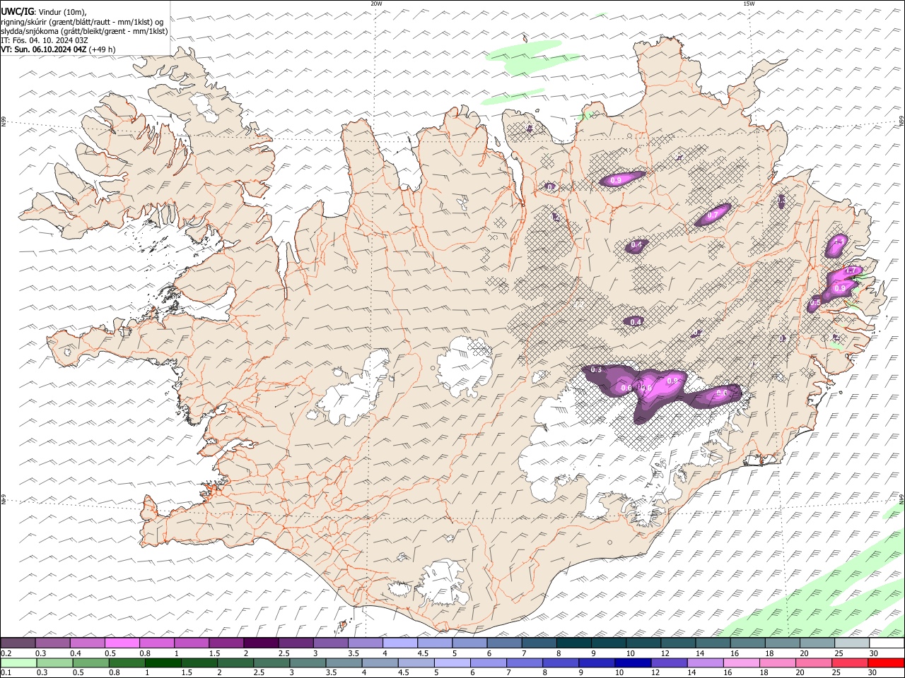905x678 pixels.
Task: Select the VT: Sun. 06.10.2024 04Z valid time text
Action: 44,49
